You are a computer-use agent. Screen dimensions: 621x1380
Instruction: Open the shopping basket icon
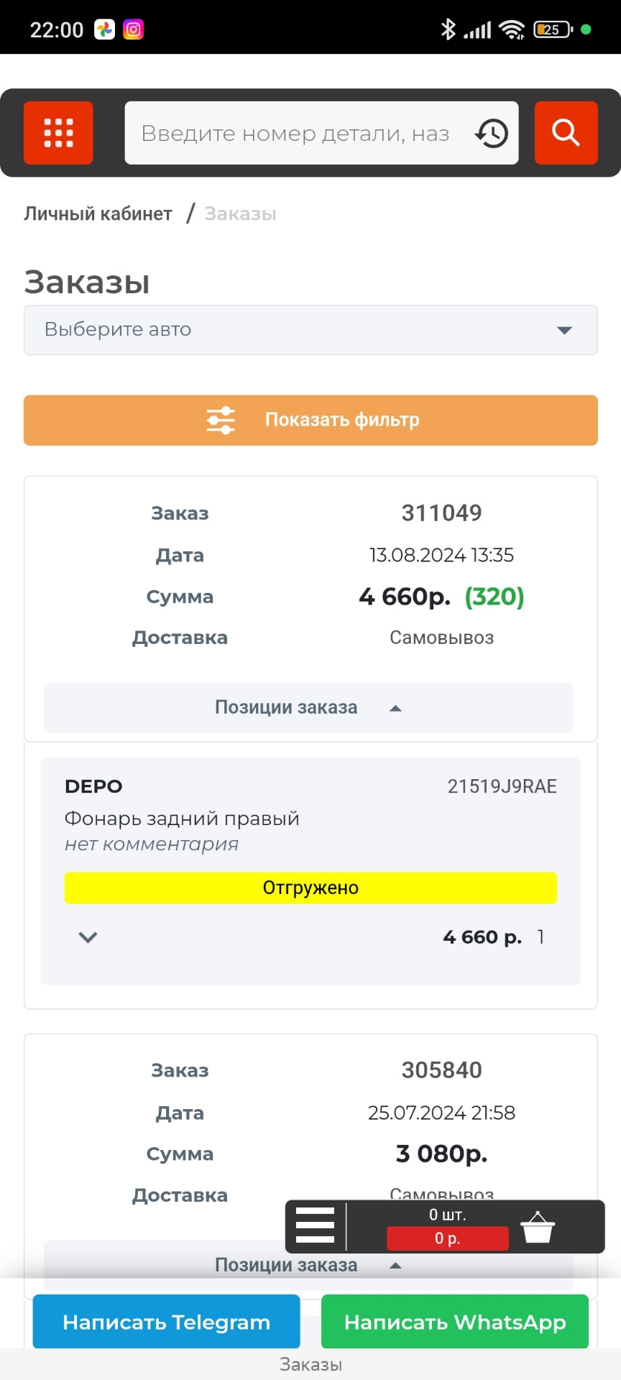(537, 1227)
